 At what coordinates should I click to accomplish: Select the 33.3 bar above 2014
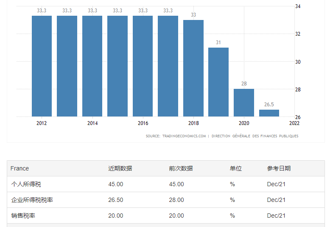92,66
